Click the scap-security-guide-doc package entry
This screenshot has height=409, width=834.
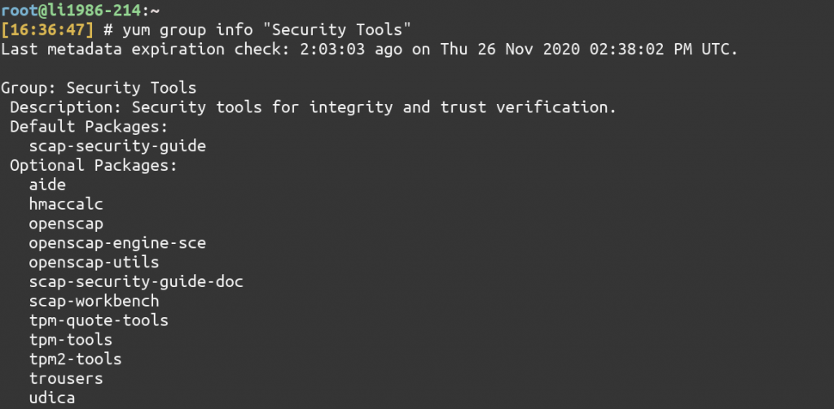(x=136, y=281)
